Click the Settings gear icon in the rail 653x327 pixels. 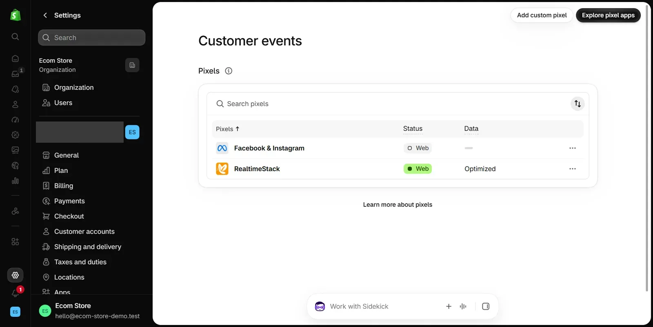[x=15, y=275]
